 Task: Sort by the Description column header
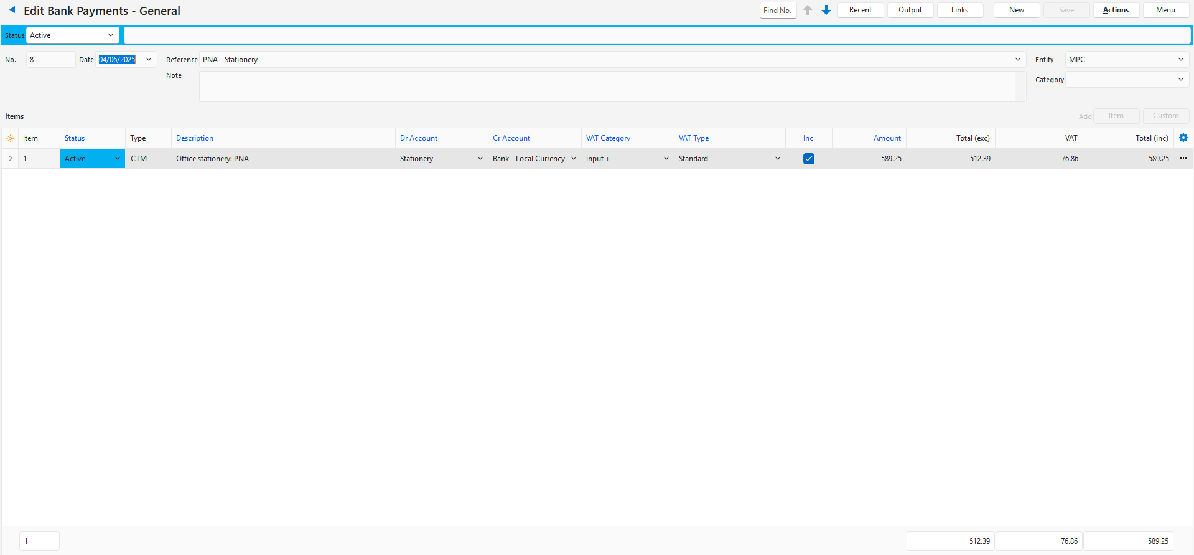(x=195, y=138)
